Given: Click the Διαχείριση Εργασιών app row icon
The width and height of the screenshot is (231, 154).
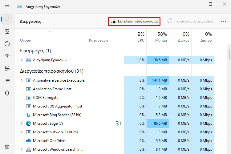Looking at the screenshot, I should point(29,60).
